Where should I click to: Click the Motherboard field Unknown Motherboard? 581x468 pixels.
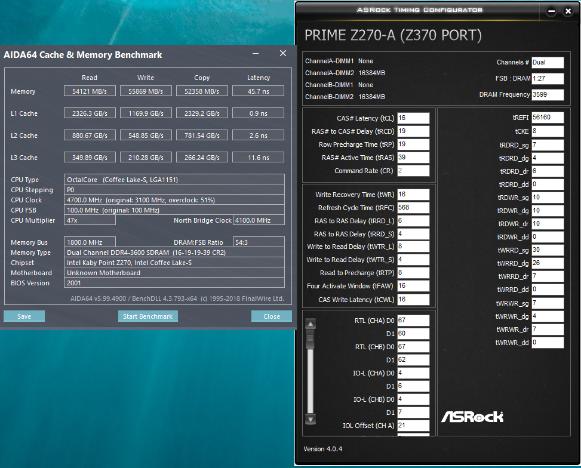174,273
